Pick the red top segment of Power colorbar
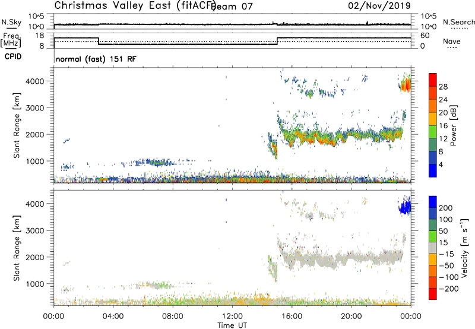Viewport: 475px width, 329px height. (433, 80)
